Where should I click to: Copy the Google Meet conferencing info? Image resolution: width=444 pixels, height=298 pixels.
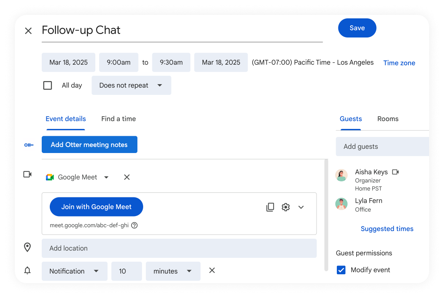(x=270, y=207)
